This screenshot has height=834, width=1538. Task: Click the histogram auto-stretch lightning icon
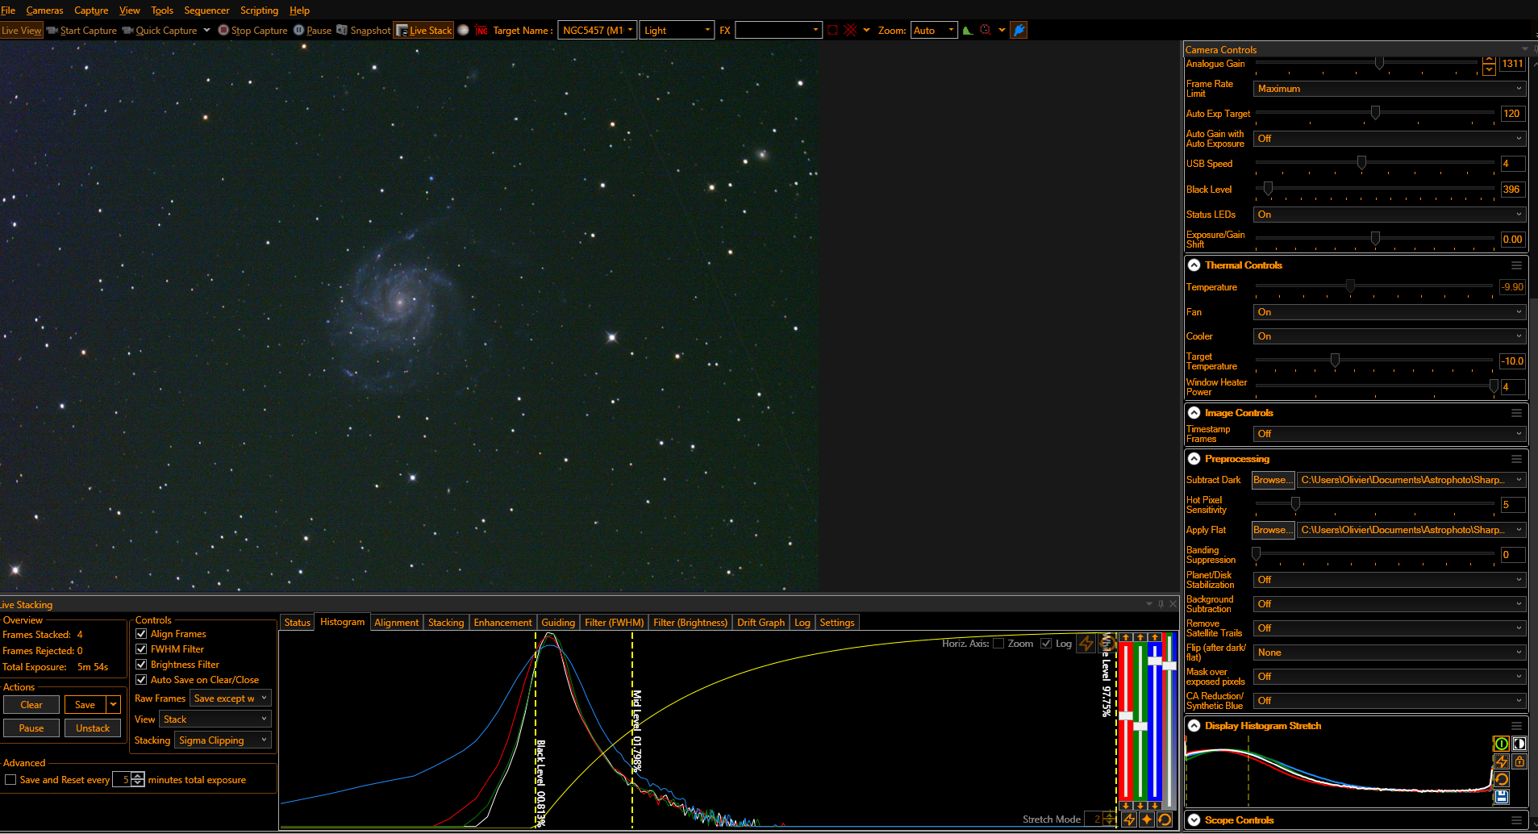pos(1086,644)
